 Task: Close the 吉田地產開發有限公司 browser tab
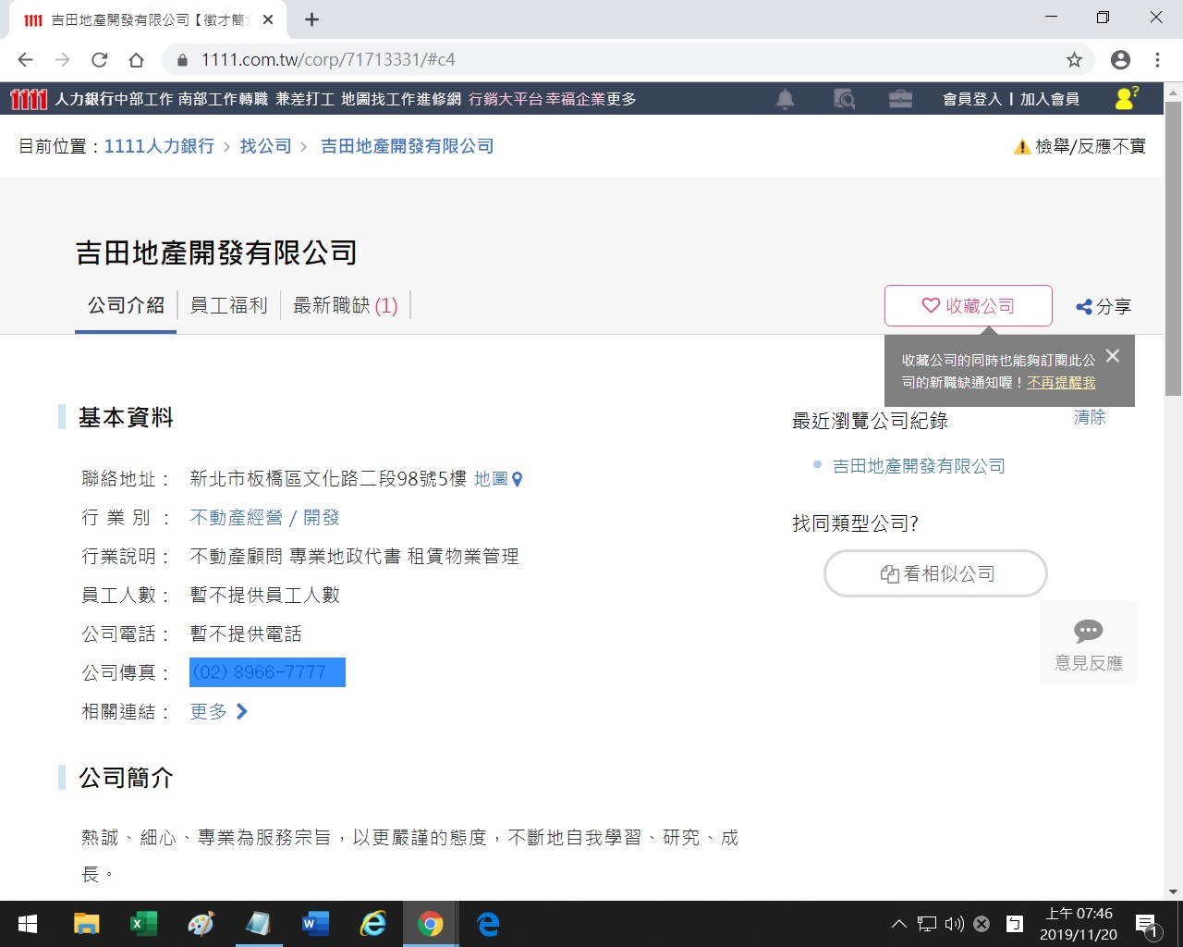(x=268, y=19)
